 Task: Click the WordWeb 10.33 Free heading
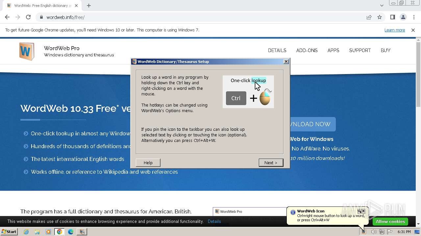76,108
